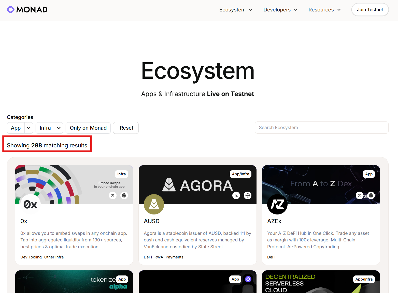Select the Other Infra tag on 0x

54,257
